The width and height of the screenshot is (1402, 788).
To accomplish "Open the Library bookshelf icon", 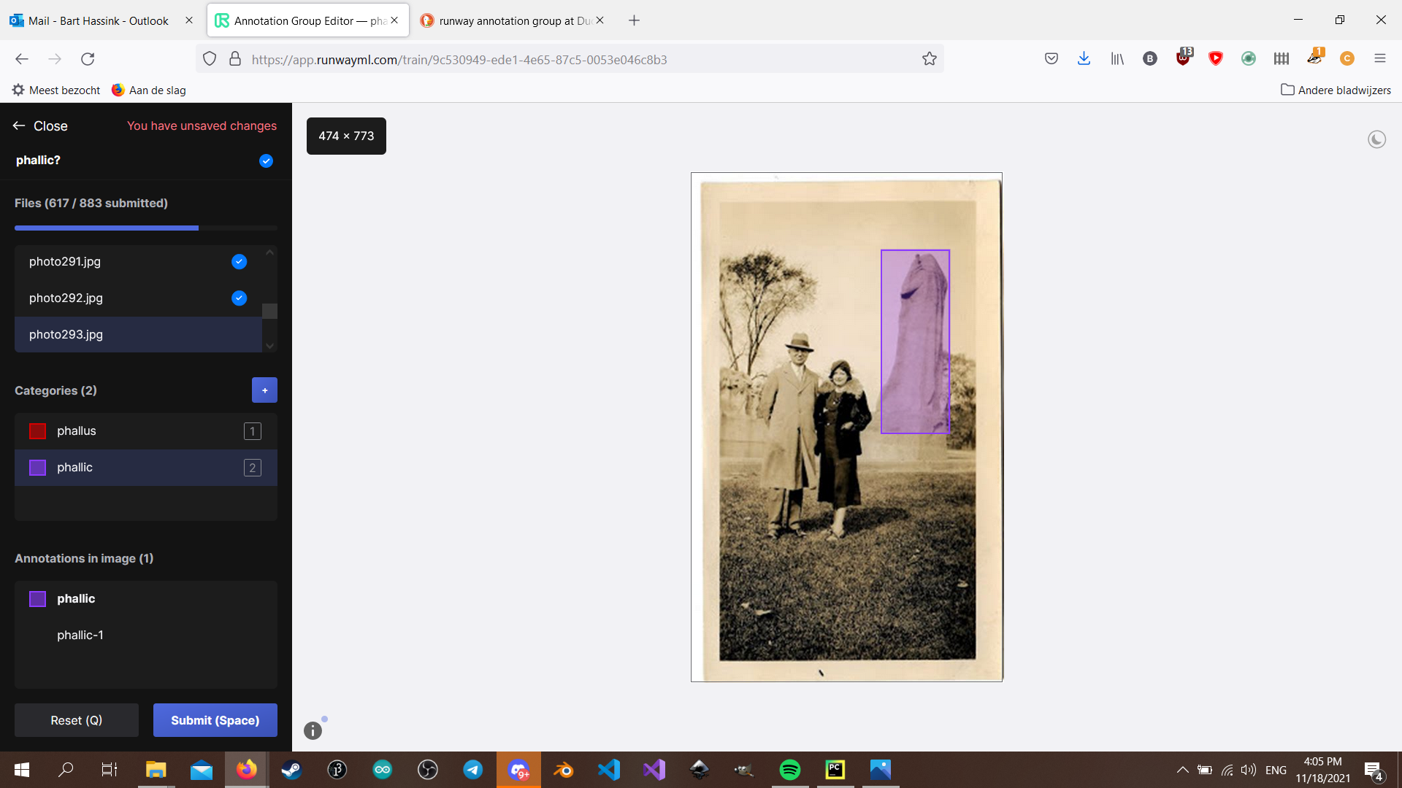I will coord(1117,59).
